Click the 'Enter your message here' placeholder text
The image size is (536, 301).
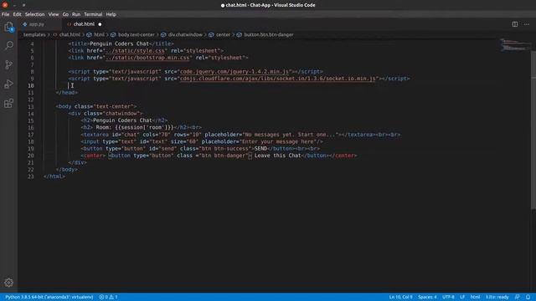click(277, 141)
